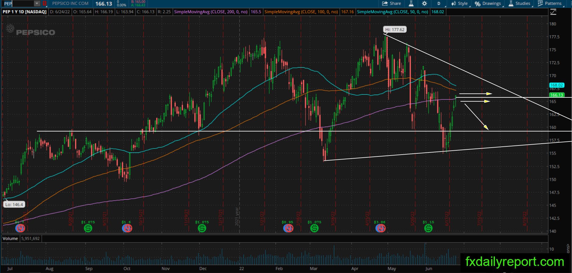This screenshot has height=273, width=572.
Task: Click the $1.075 dividend icon near Sep
Action: click(88, 228)
